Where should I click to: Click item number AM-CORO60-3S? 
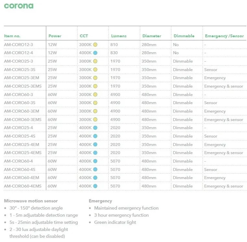click(20, 103)
